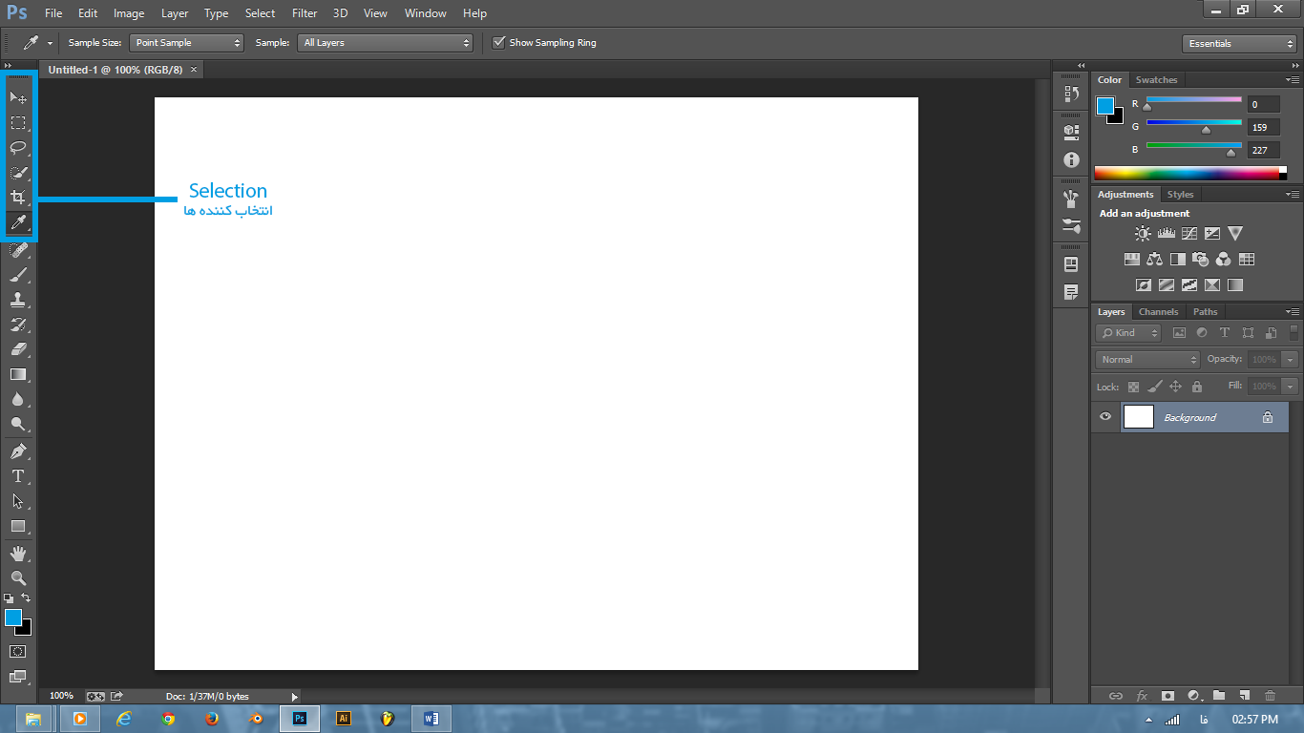Select the Quick Selection tool
The height and width of the screenshot is (733, 1304).
click(18, 173)
